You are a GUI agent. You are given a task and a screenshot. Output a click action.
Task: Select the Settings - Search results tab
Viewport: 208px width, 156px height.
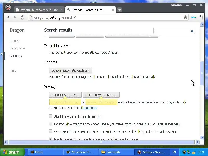pos(90,10)
